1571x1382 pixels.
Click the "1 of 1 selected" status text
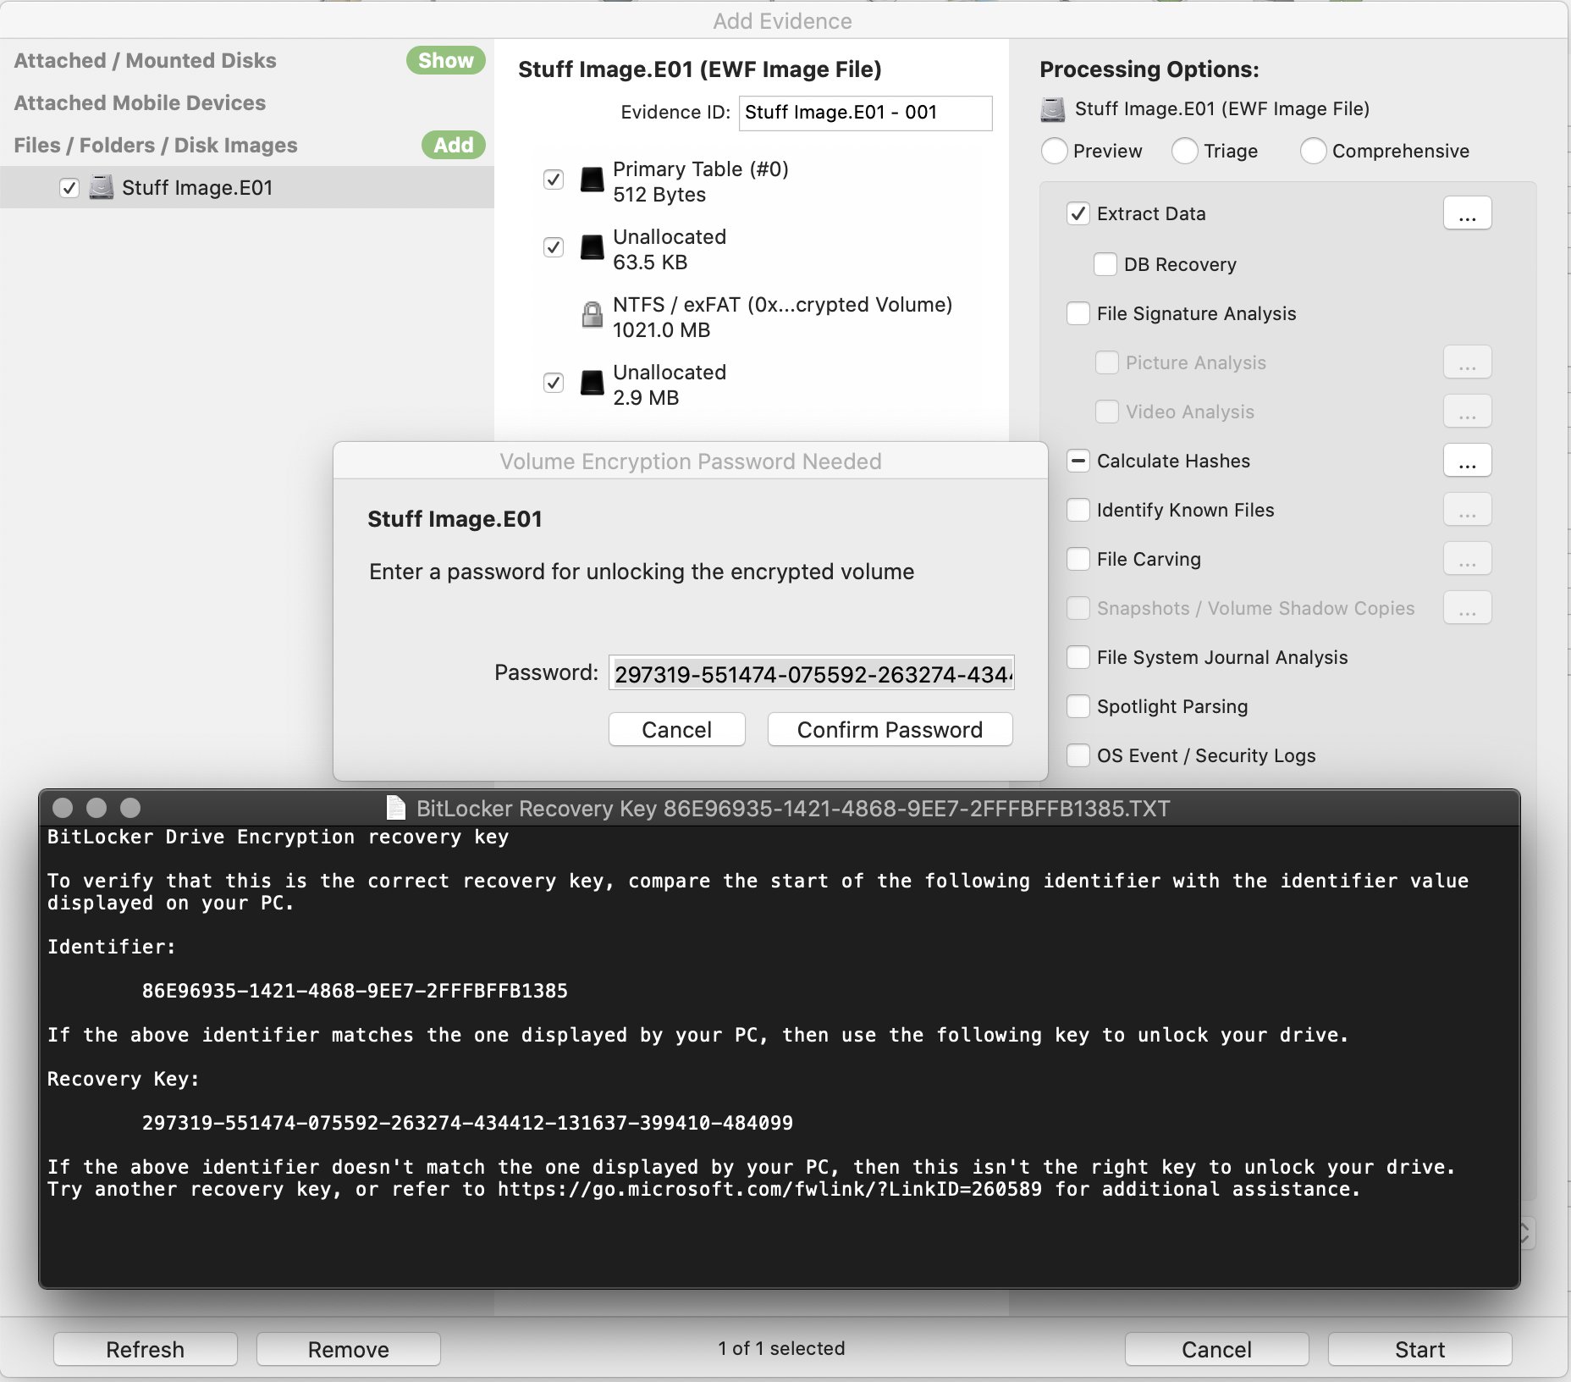[782, 1348]
